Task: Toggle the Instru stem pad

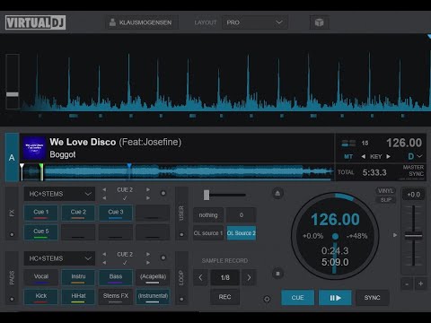Action: (78, 277)
